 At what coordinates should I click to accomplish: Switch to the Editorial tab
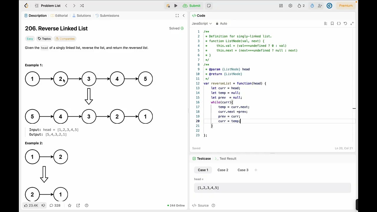pyautogui.click(x=59, y=16)
